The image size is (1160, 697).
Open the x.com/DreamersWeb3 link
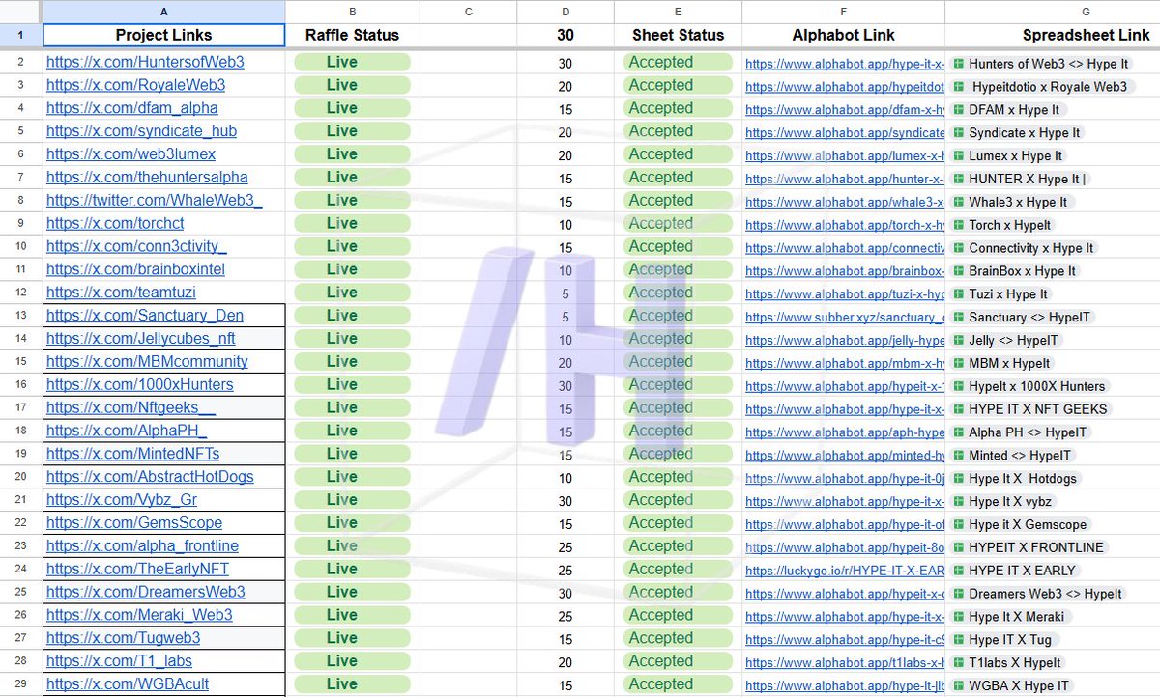point(146,592)
